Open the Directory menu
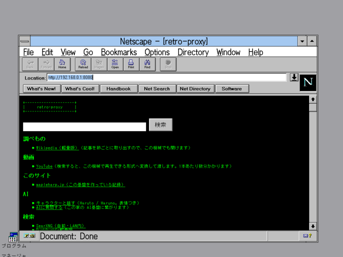The height and width of the screenshot is (257, 343). pyautogui.click(x=193, y=52)
